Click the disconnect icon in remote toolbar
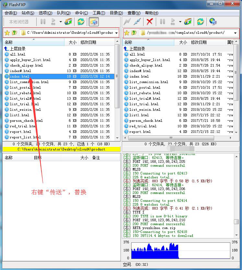The width and height of the screenshot is (242, 270). [x=138, y=22]
